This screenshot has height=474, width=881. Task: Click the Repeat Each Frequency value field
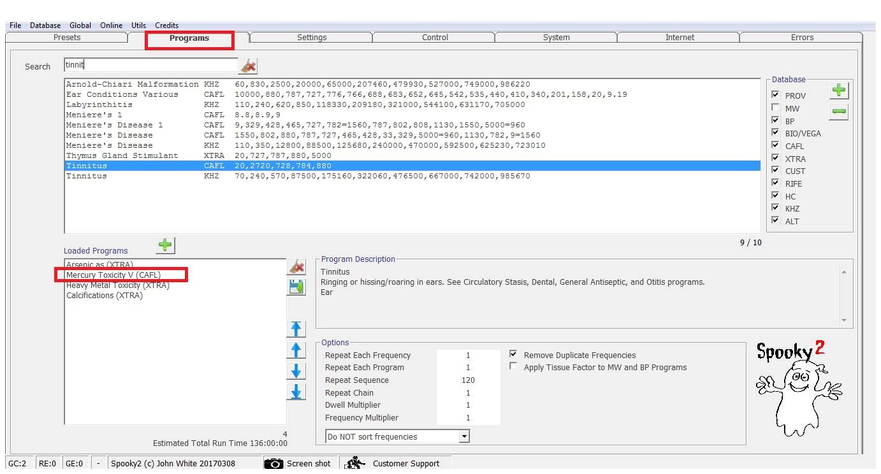(x=468, y=355)
